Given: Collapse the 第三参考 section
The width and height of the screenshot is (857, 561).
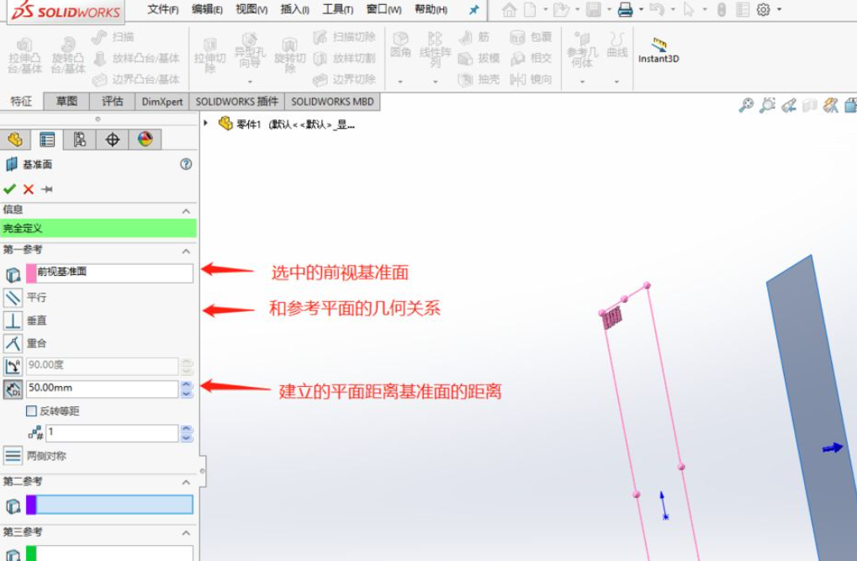Looking at the screenshot, I should pos(186,532).
